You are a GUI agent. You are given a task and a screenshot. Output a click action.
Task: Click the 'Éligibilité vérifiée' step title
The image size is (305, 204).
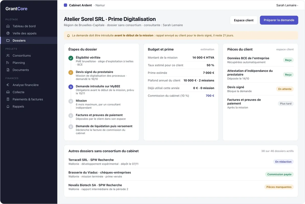[88, 58]
